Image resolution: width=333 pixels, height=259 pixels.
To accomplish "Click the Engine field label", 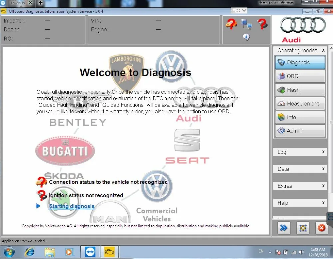I will click(x=100, y=29).
